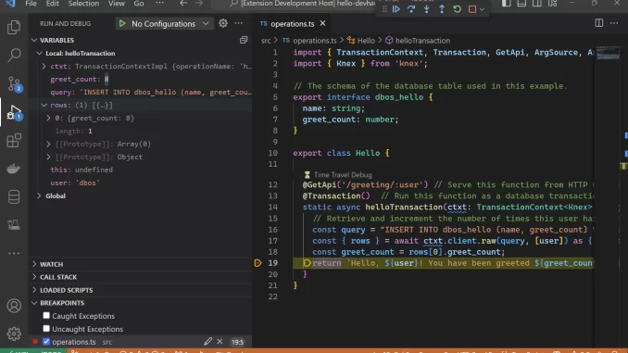Start debugging with green play button
The width and height of the screenshot is (628, 353).
pyautogui.click(x=122, y=24)
